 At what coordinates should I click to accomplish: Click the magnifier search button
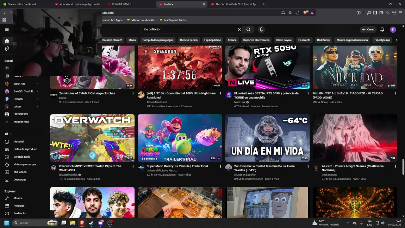[x=248, y=29]
